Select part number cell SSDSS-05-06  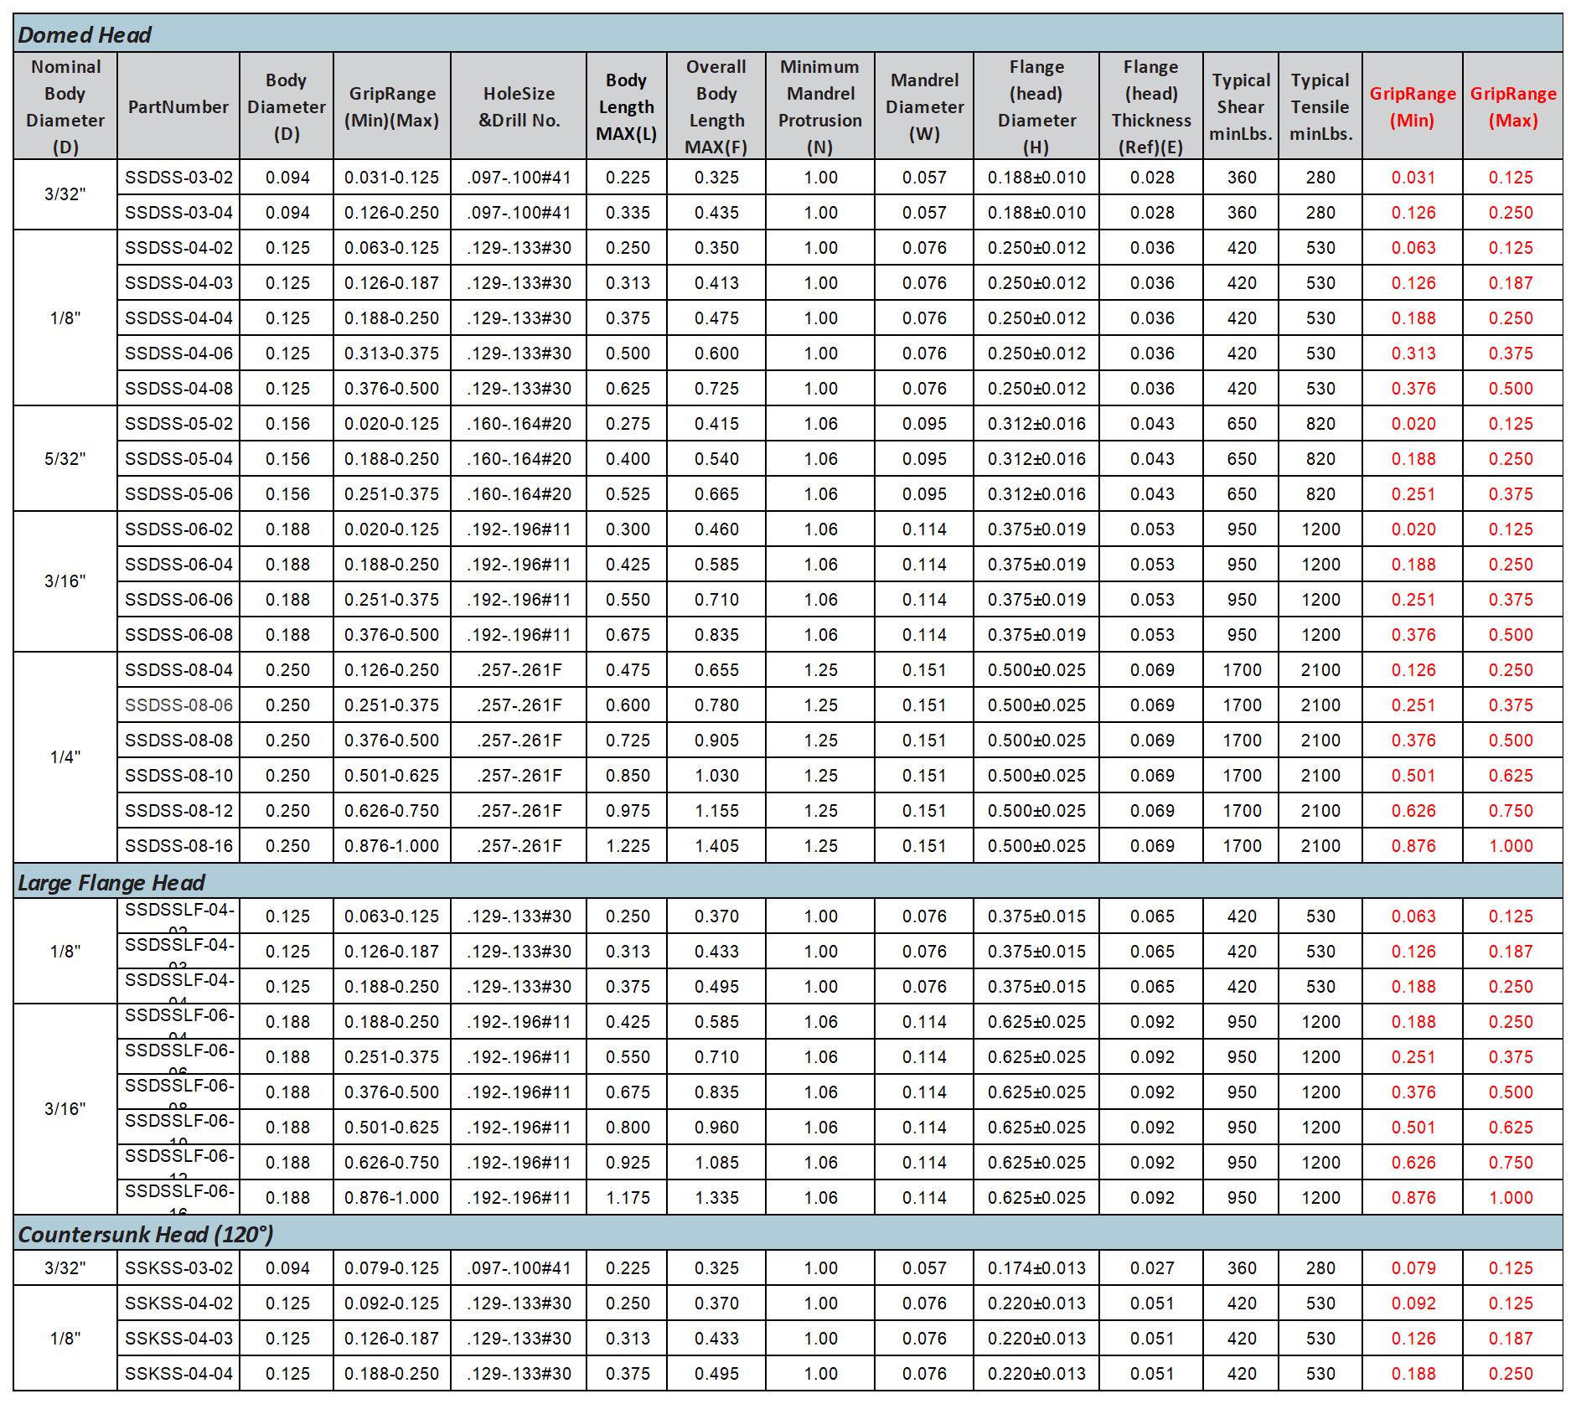point(178,494)
